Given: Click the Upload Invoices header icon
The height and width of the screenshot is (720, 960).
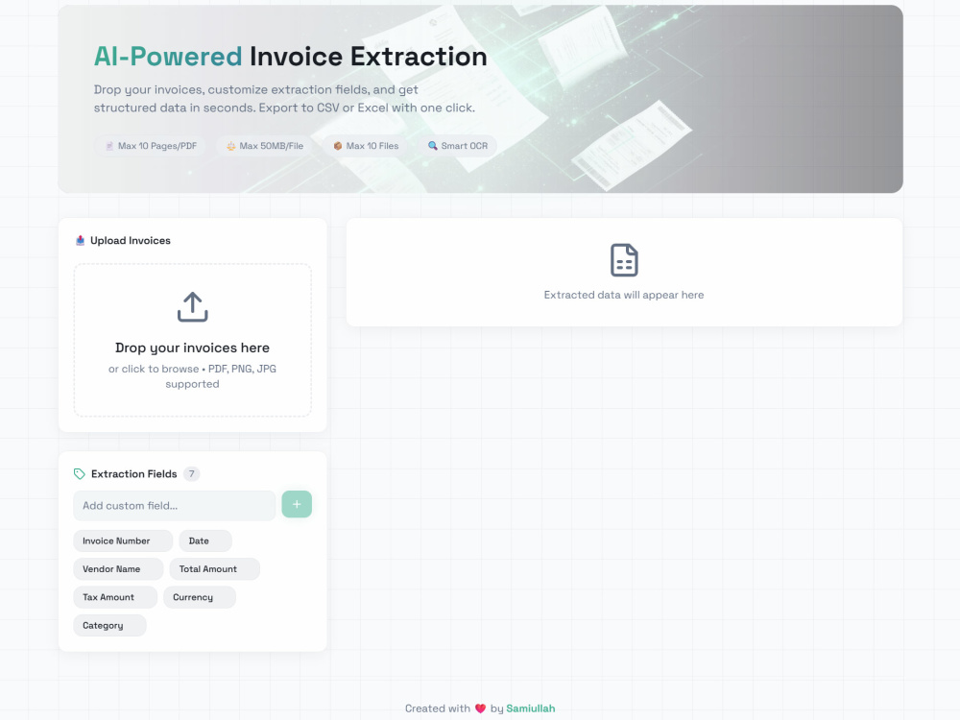Looking at the screenshot, I should point(81,241).
